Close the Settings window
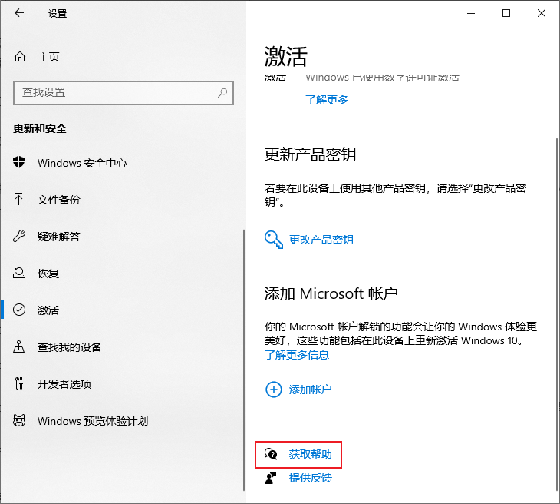 [x=542, y=13]
